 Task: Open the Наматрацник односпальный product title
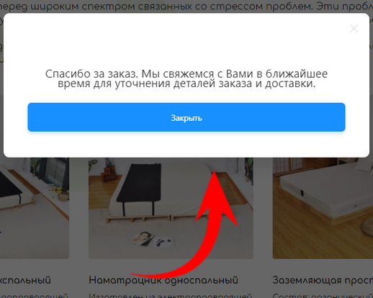[163, 280]
